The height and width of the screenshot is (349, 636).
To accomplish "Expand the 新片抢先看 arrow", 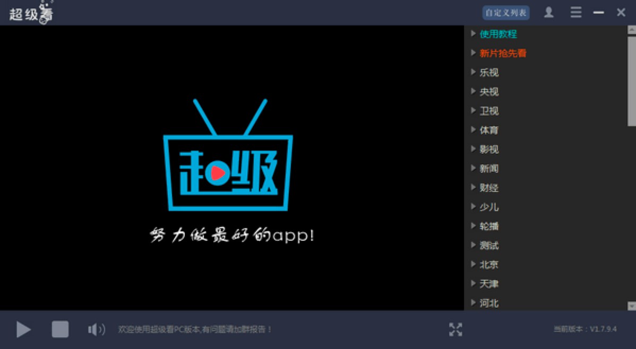I will coord(473,53).
